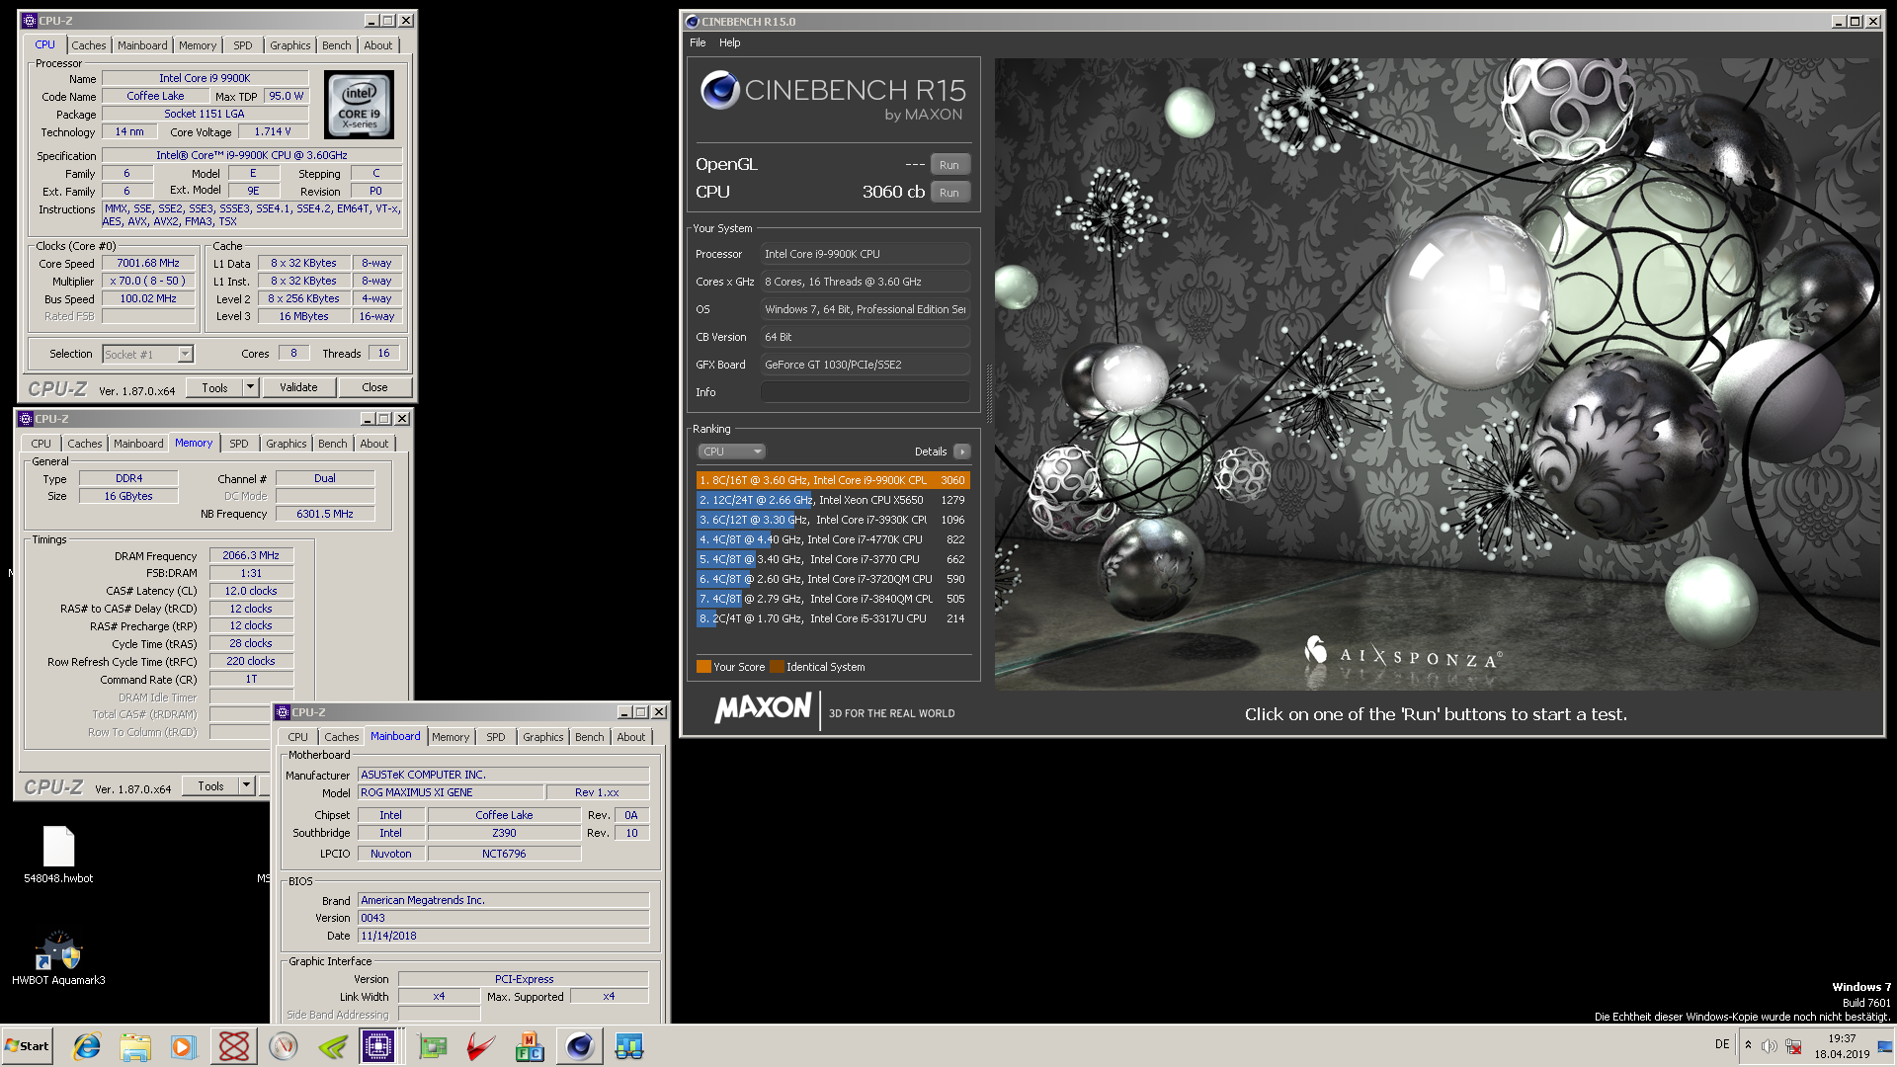Screen dimensions: 1897x1067
Task: Launch Windows Media Player from taskbar
Action: (184, 1046)
